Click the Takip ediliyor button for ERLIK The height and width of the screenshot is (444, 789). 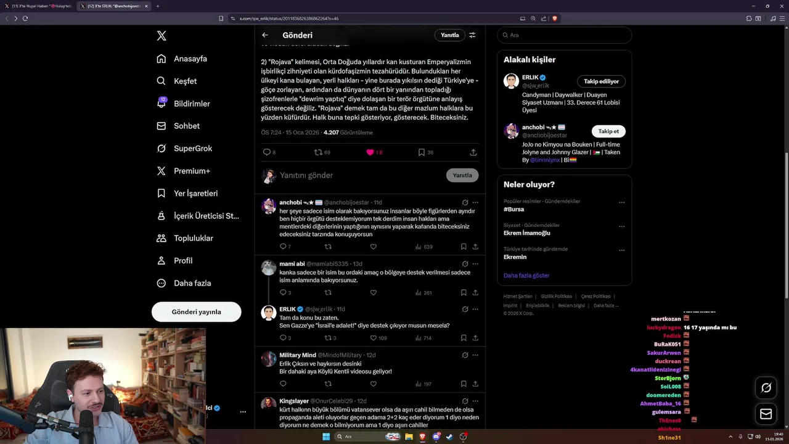602,81
